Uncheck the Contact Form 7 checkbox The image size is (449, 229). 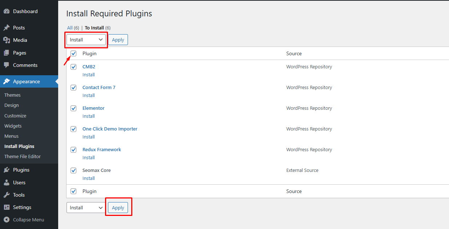[73, 88]
